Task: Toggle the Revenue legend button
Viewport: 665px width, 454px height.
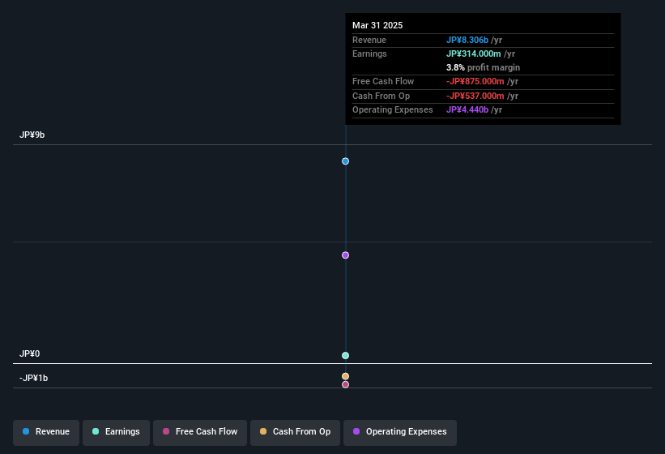Action: coord(46,432)
